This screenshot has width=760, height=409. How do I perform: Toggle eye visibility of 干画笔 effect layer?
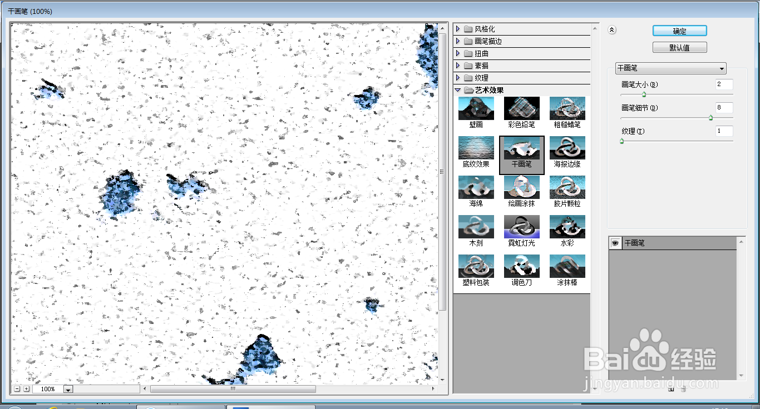pyautogui.click(x=615, y=243)
